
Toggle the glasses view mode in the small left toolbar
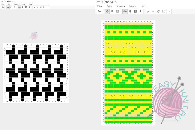pos(19,7)
